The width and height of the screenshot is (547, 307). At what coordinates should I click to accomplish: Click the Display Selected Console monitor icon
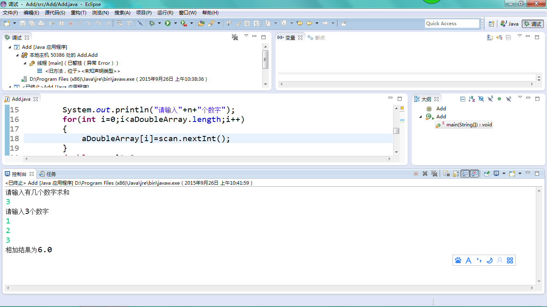[497, 173]
